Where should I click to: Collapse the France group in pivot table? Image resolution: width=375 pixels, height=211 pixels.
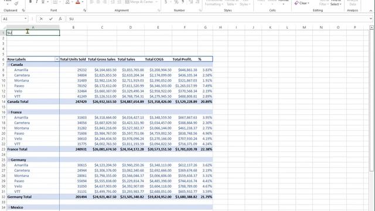coord(9,112)
